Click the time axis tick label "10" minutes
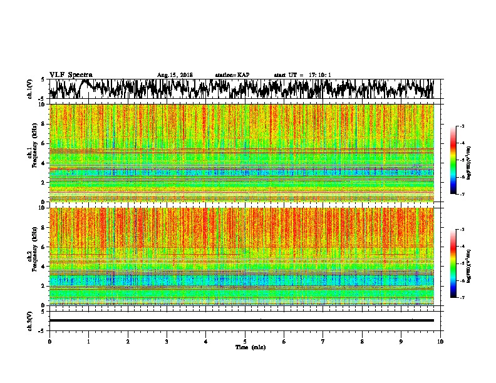Image resolution: width=496 pixels, height=383 pixels. (x=440, y=342)
